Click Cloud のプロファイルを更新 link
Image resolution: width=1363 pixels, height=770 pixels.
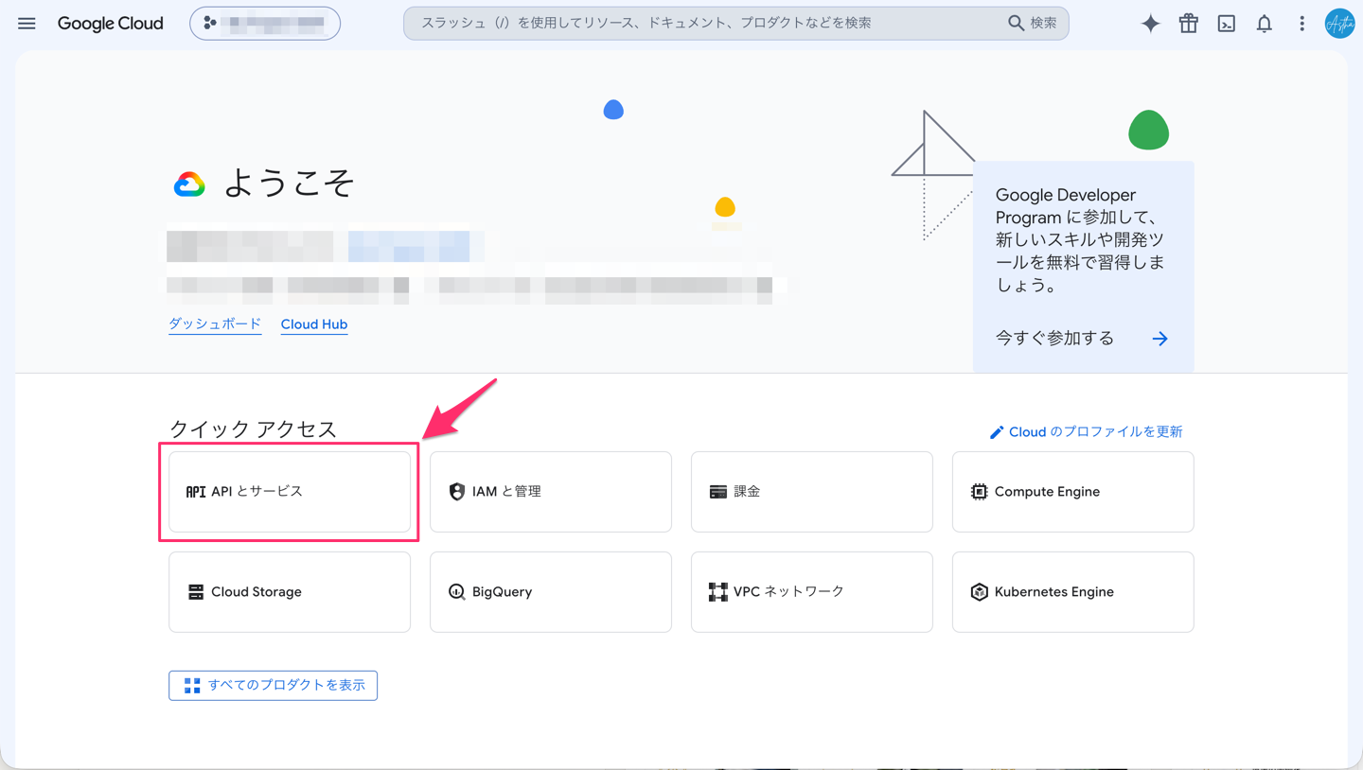(1095, 432)
